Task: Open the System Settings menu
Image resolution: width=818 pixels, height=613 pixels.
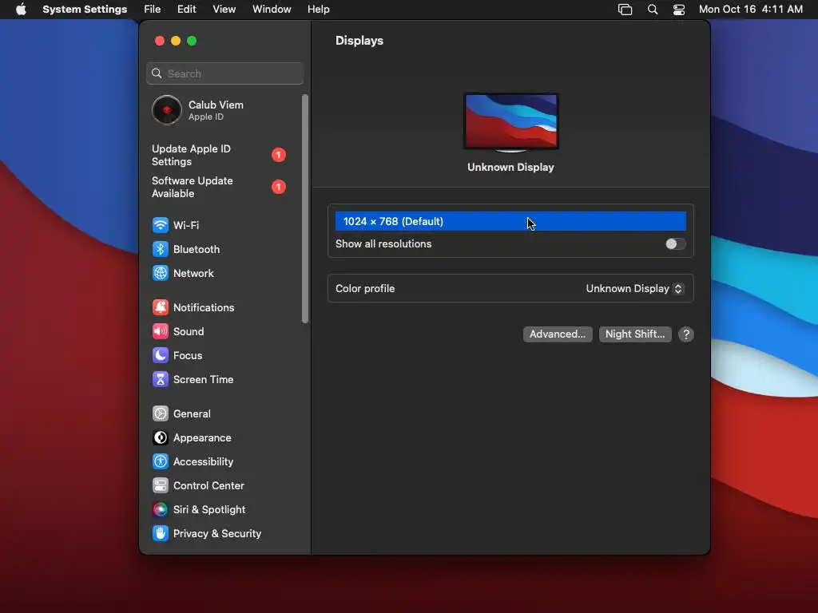Action: 85,10
